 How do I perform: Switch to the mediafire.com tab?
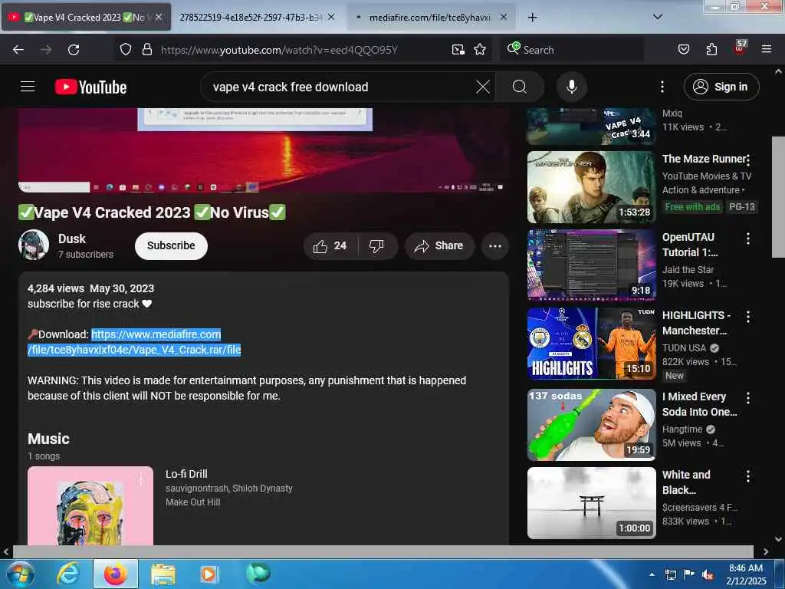pos(429,17)
